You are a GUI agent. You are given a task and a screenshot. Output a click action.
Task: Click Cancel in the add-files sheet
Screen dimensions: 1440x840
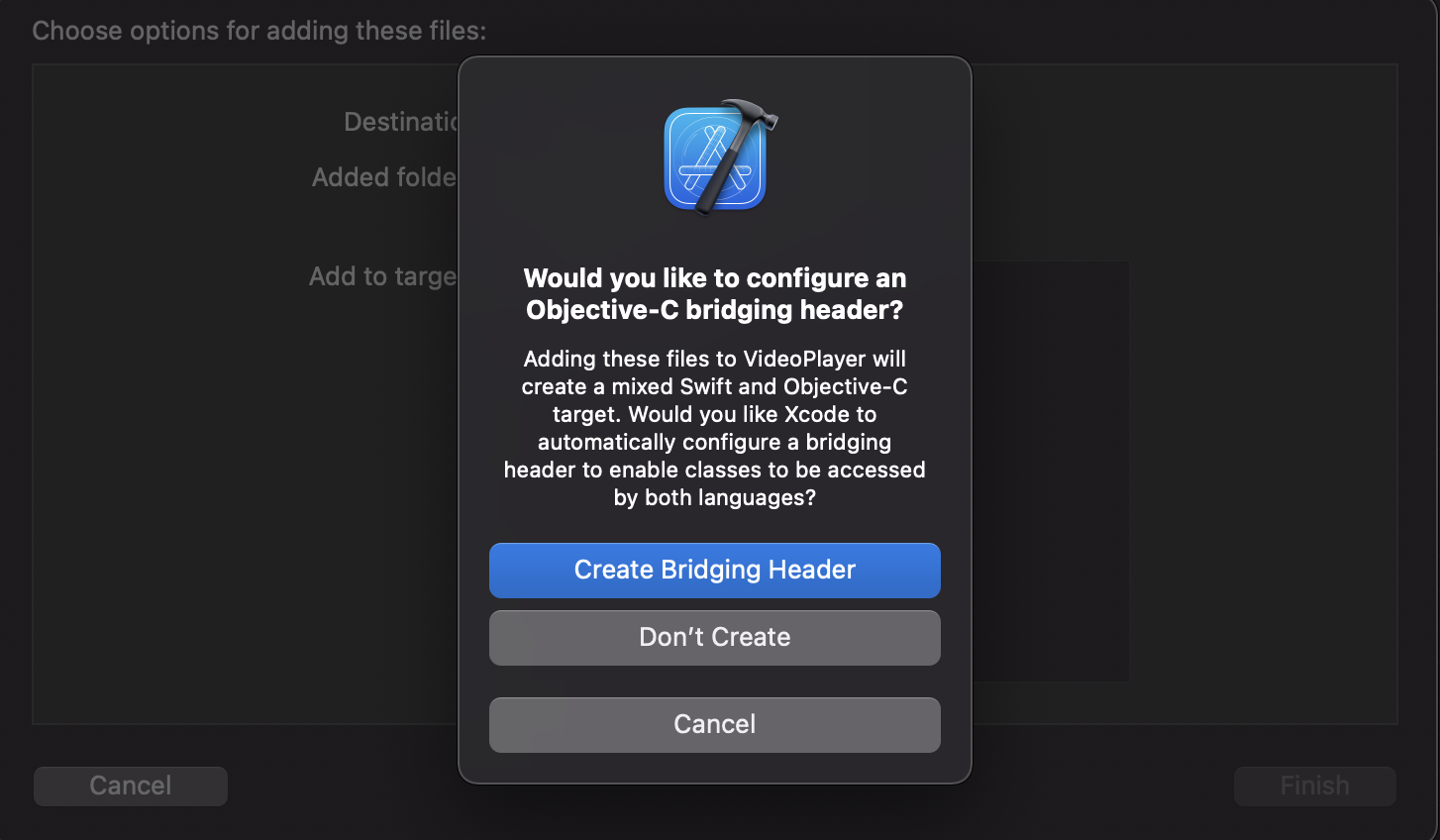click(131, 786)
